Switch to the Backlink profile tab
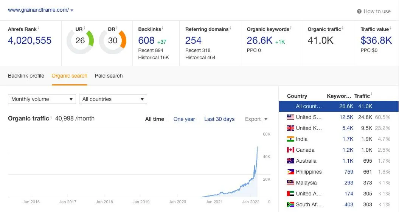This screenshot has height=212, width=416. [x=26, y=76]
